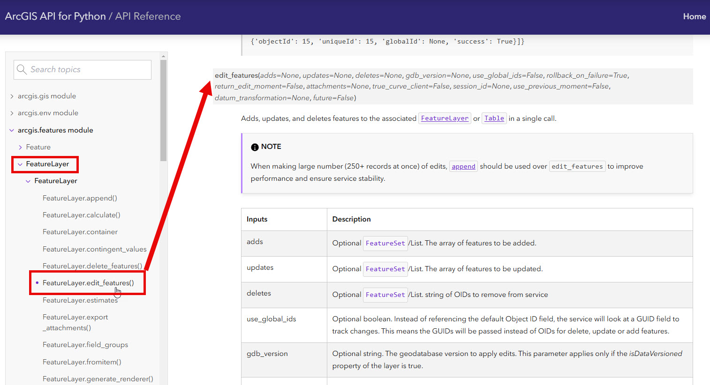
Task: Open the FeatureSet link in adds row
Action: pos(385,243)
